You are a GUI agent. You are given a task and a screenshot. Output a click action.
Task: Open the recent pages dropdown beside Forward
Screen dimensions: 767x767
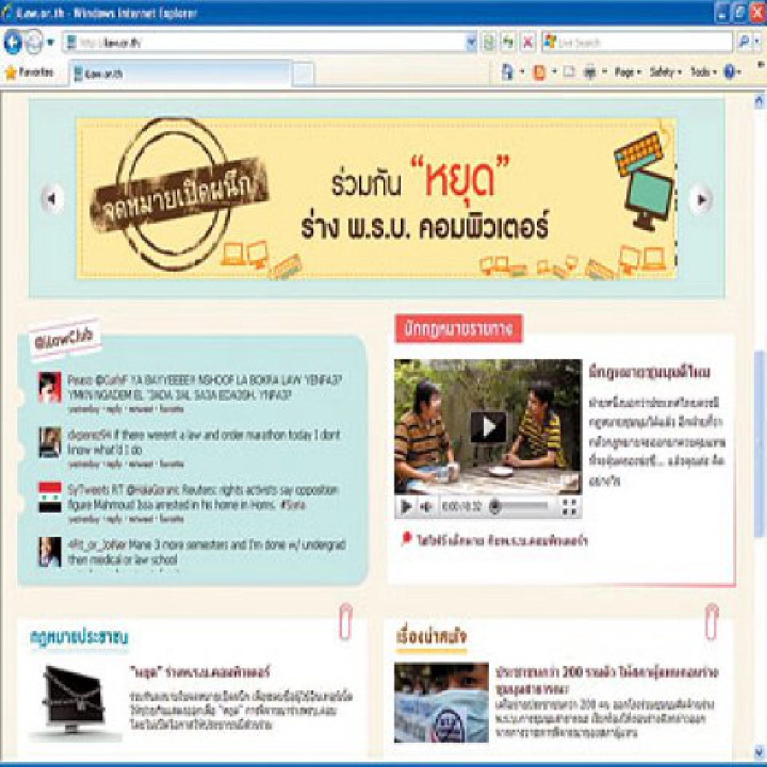click(x=50, y=43)
